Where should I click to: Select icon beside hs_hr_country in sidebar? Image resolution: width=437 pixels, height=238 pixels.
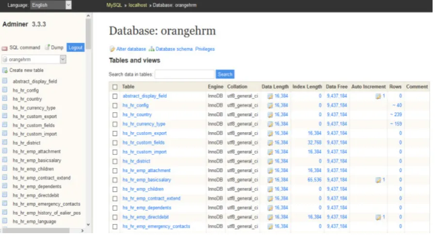coord(5,99)
